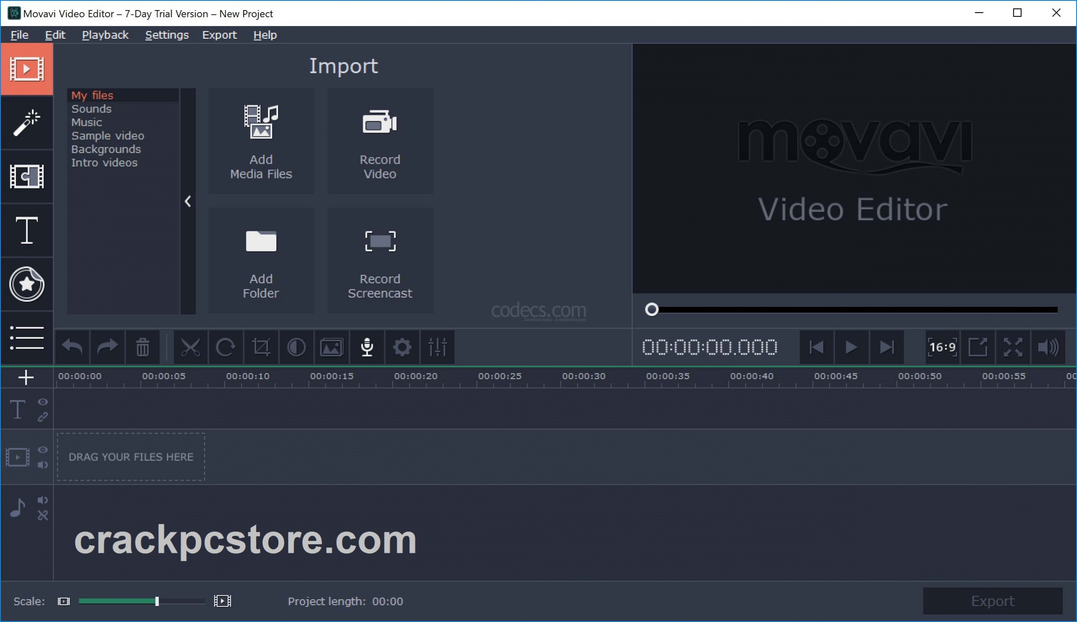Enter fullscreen preview mode

click(1013, 347)
